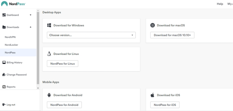Collapse the Downloads menu arrow
Image resolution: width=233 pixels, height=111 pixels.
point(31,27)
